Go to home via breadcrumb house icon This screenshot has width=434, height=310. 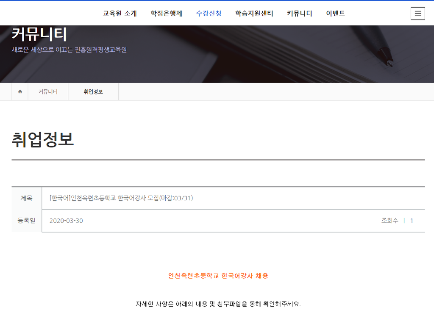20,91
